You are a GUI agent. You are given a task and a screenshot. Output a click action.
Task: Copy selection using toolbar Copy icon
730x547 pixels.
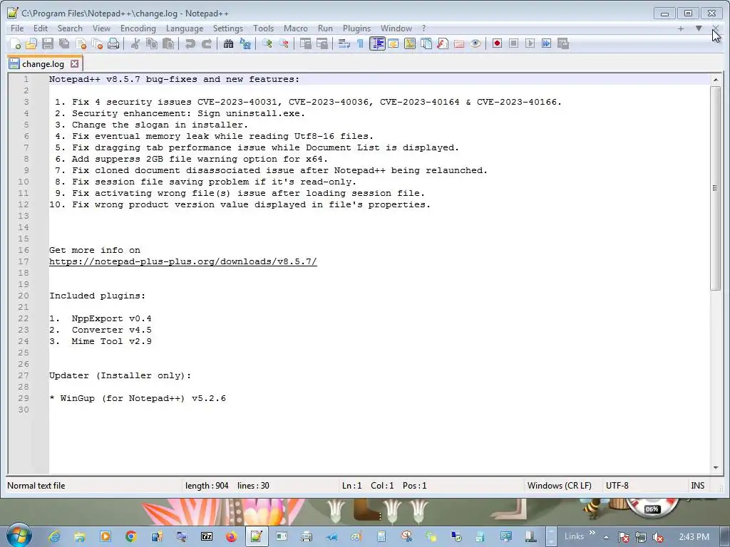[x=152, y=43]
